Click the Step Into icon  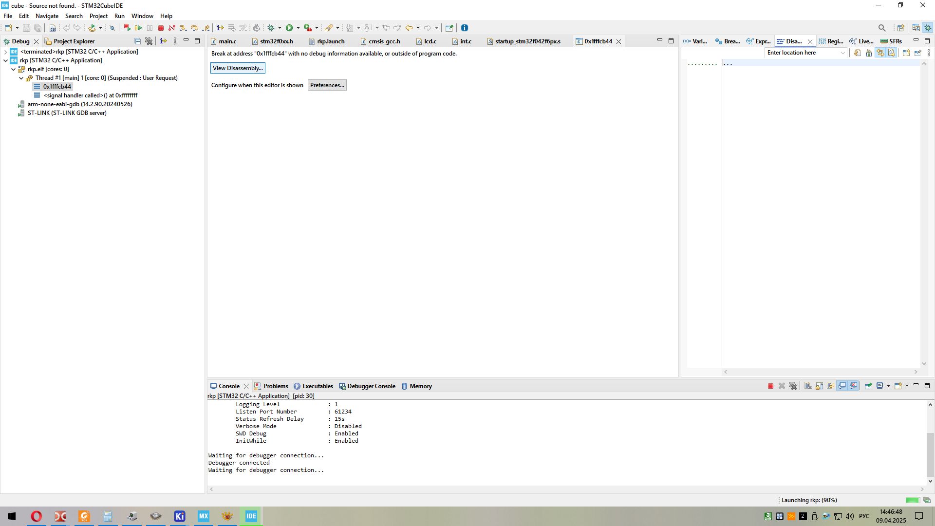(x=183, y=28)
